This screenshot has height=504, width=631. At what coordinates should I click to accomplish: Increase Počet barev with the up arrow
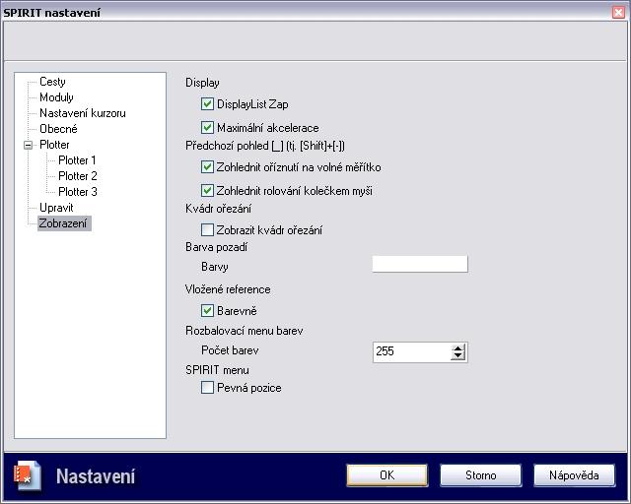(457, 348)
